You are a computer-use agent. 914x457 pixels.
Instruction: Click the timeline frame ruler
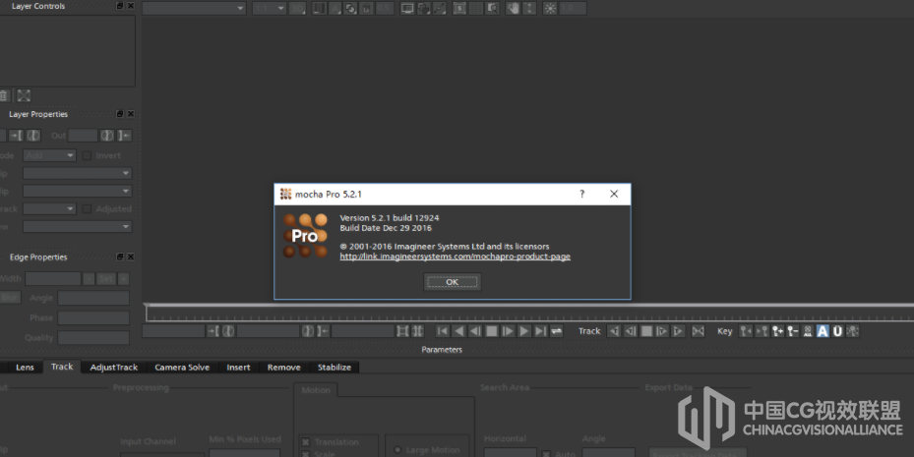click(530, 314)
